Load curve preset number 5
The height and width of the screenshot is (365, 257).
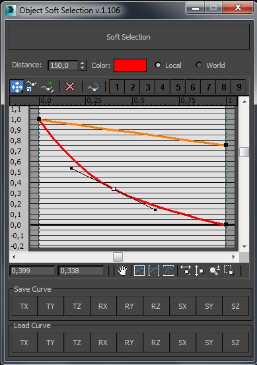178,87
